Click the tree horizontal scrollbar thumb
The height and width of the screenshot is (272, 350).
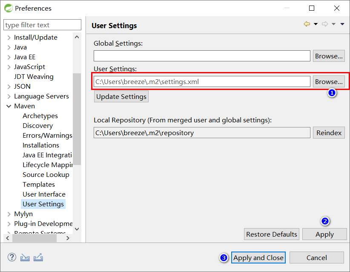coord(34,238)
